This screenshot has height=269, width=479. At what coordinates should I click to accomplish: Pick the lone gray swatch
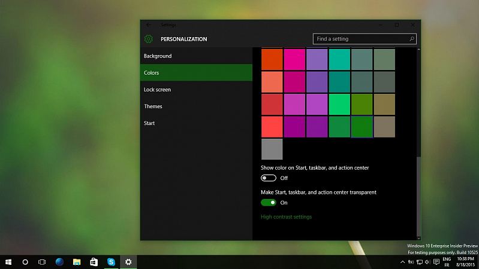click(272, 149)
